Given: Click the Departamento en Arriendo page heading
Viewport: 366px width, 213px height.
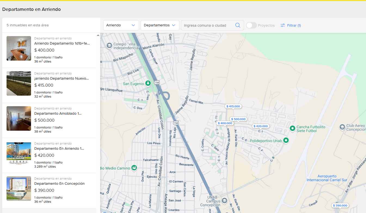Looking at the screenshot, I should tap(31, 9).
